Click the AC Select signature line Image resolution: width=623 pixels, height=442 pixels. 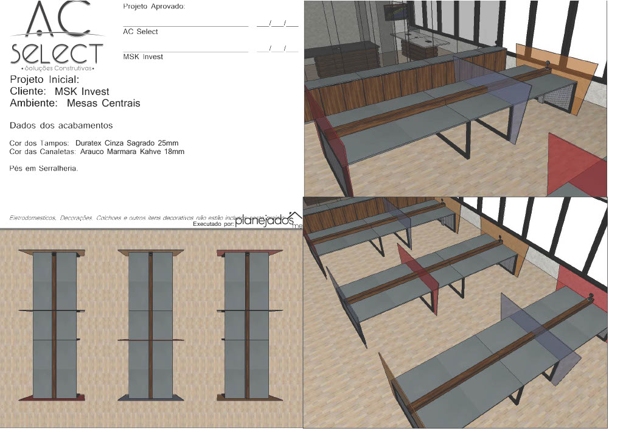pyautogui.click(x=186, y=26)
